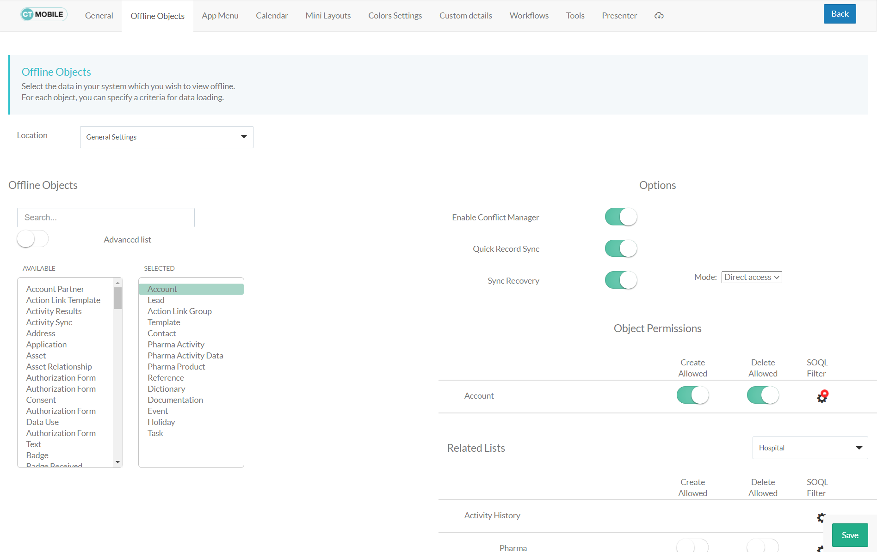This screenshot has height=552, width=877.
Task: Toggle Delete Allowed for Account
Action: 763,395
